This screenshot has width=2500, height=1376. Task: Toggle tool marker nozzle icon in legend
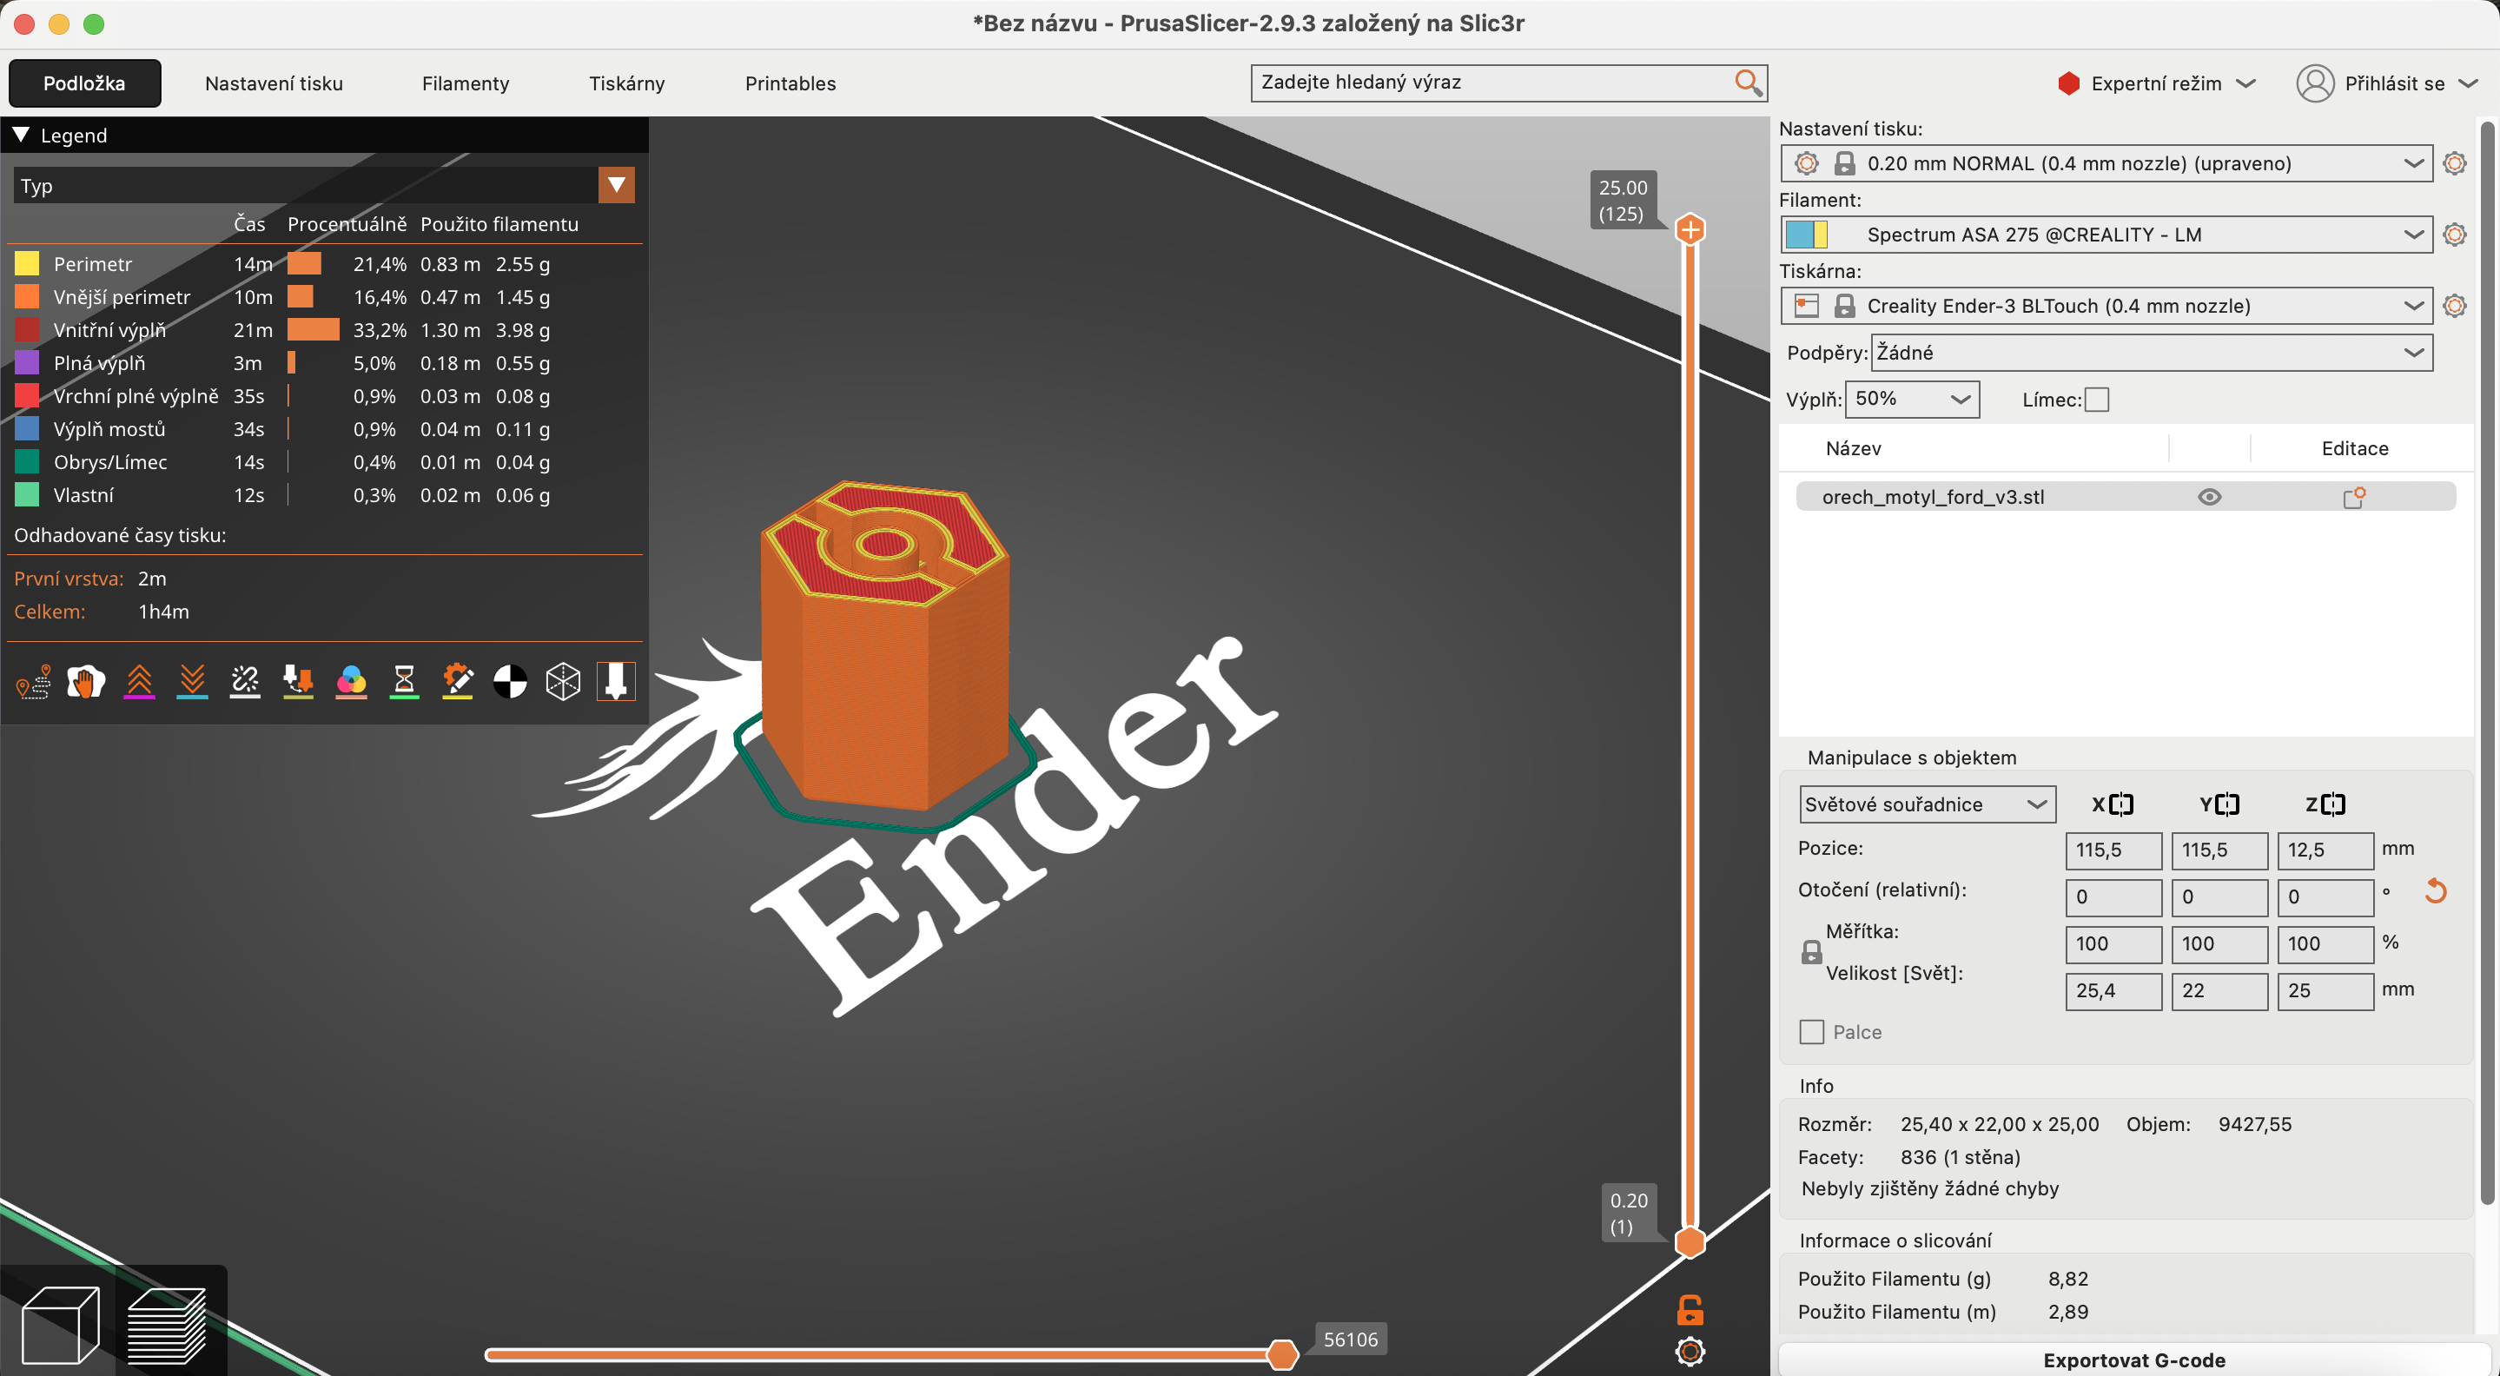click(616, 682)
